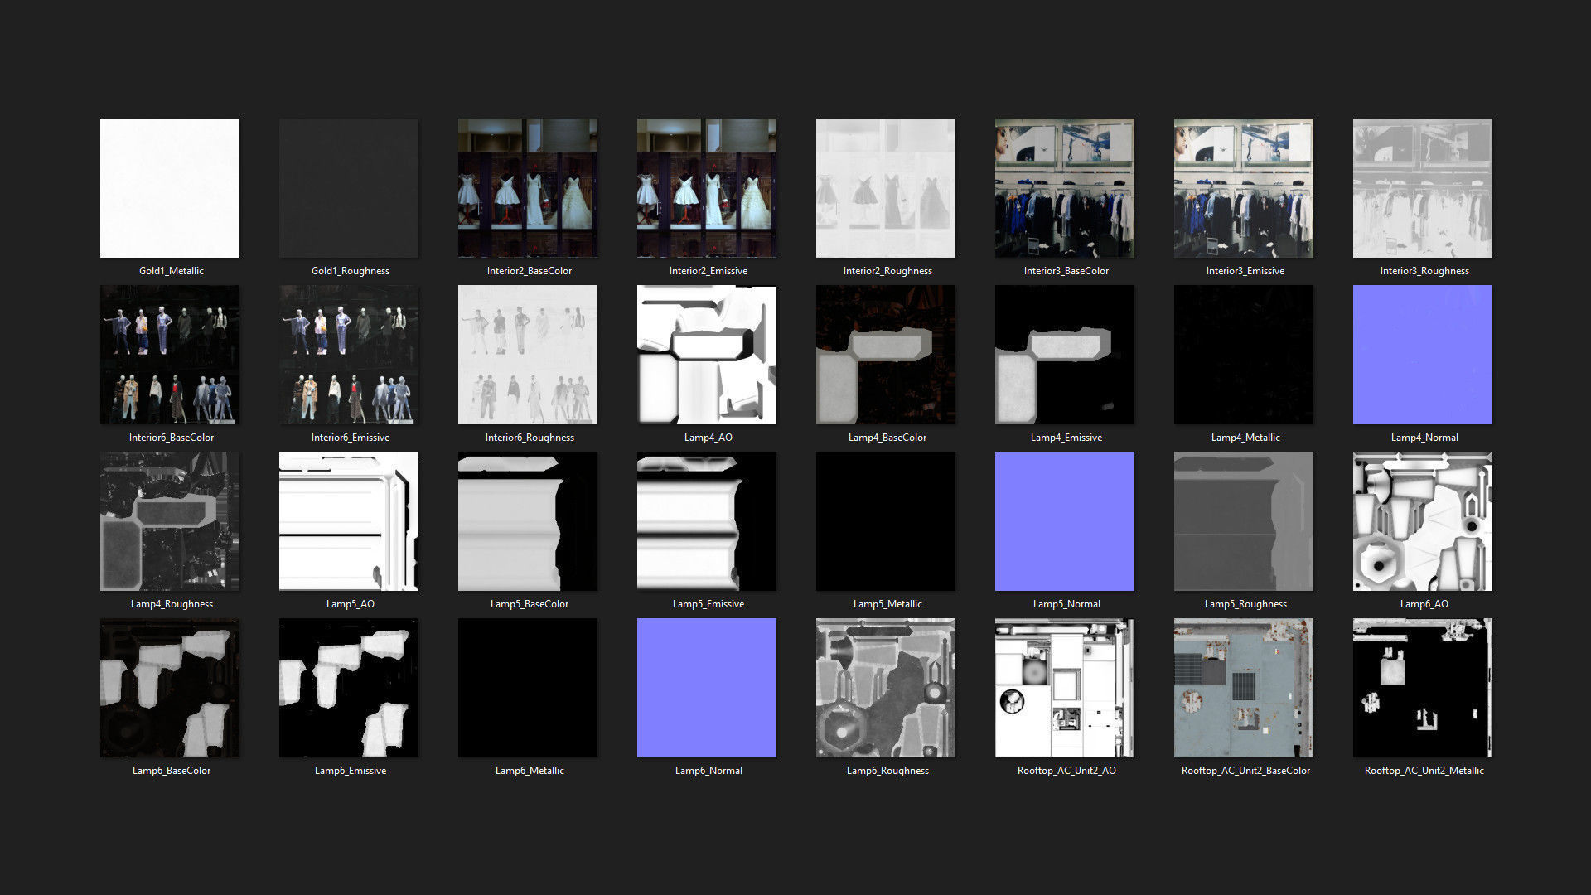Select the Rooftop_AC_Unit2_AO thumbnail
Screen dimensions: 1591x895
tap(1065, 688)
